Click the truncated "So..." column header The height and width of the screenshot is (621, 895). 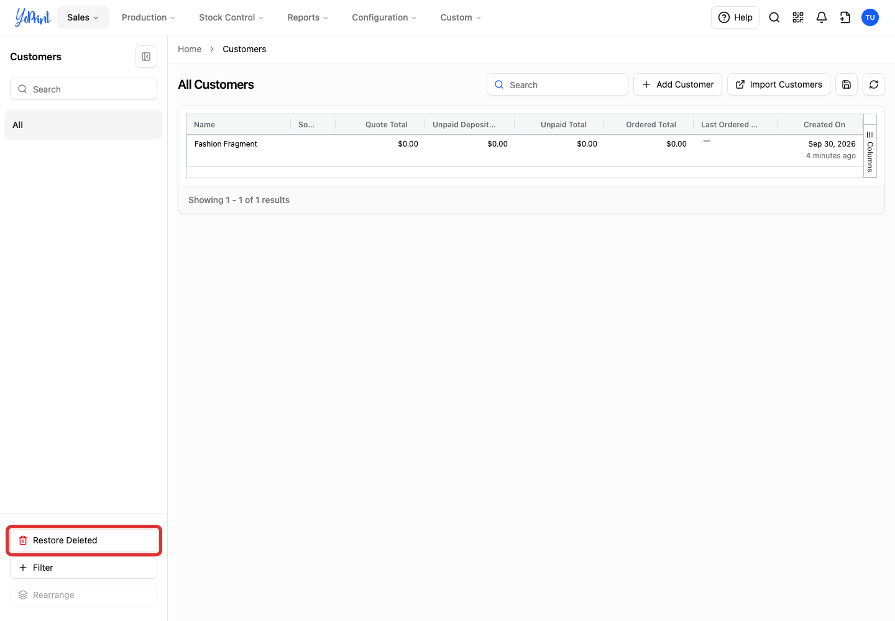[313, 124]
